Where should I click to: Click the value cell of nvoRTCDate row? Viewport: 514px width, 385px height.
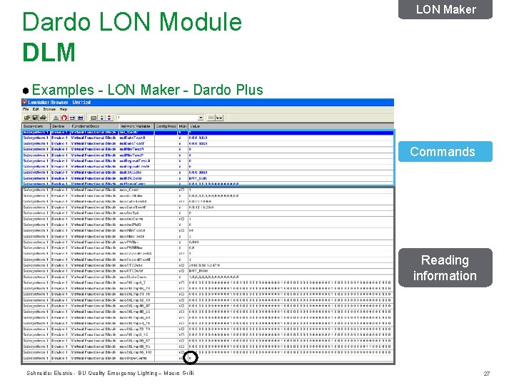[x=291, y=265]
